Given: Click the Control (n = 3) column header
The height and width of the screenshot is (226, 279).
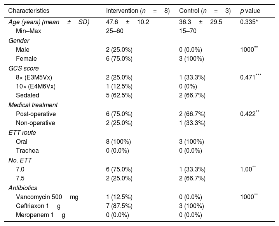Looking at the screenshot, I should pos(205,10).
